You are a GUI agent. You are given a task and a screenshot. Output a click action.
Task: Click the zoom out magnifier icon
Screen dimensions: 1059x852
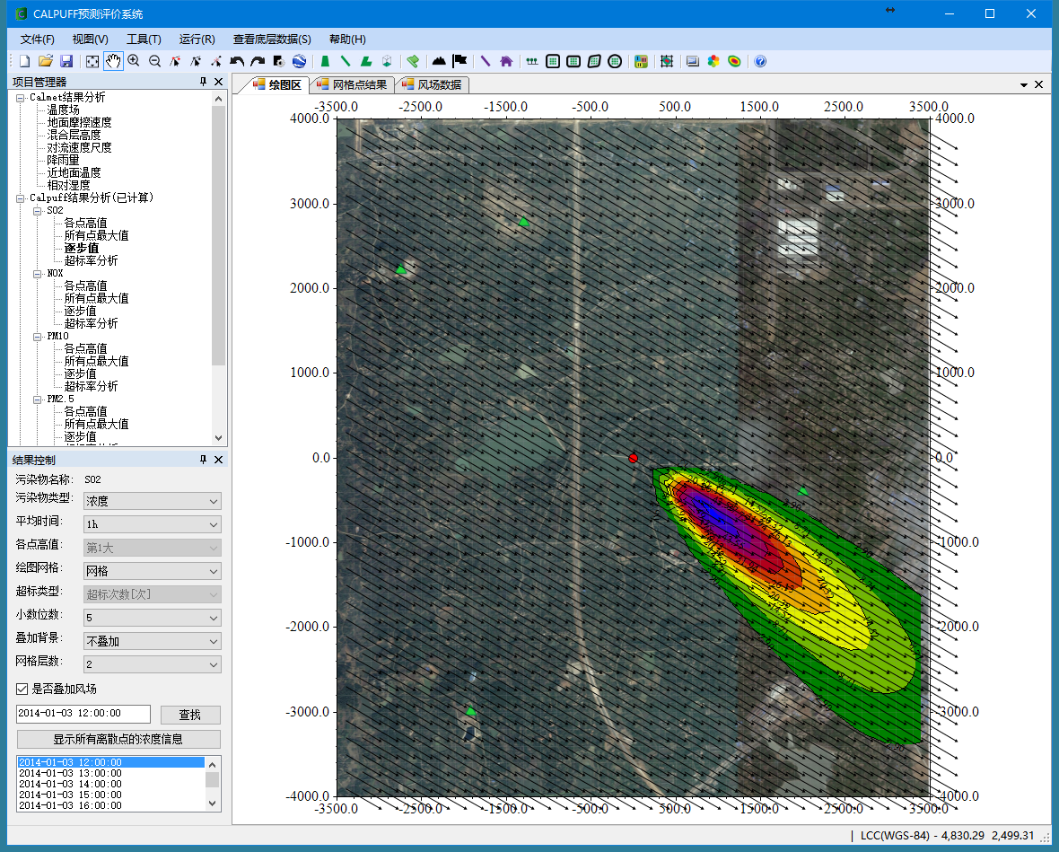[154, 61]
